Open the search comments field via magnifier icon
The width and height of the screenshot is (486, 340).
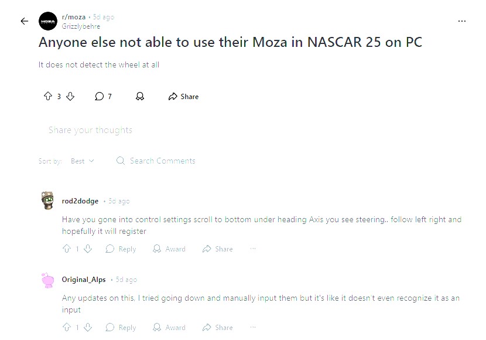[120, 161]
